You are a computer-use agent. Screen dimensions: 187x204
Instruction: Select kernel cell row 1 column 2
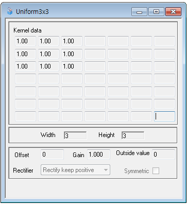pyautogui.click(x=48, y=41)
